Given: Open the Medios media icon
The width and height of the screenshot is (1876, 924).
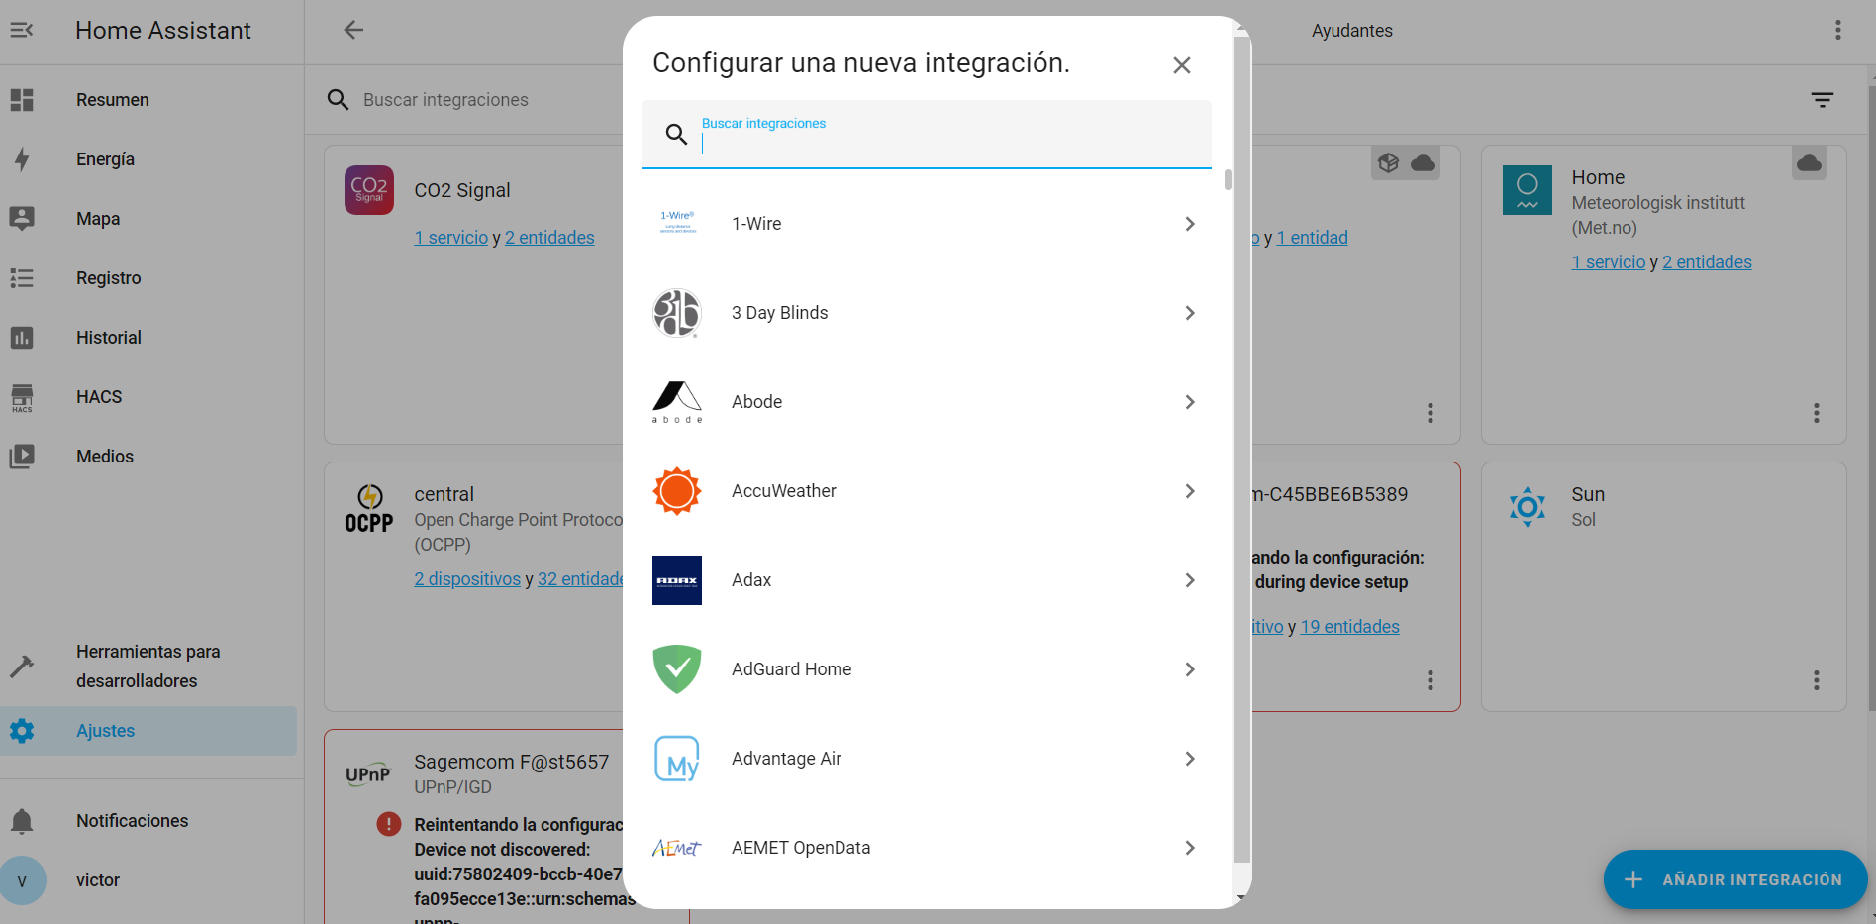Looking at the screenshot, I should [x=22, y=457].
